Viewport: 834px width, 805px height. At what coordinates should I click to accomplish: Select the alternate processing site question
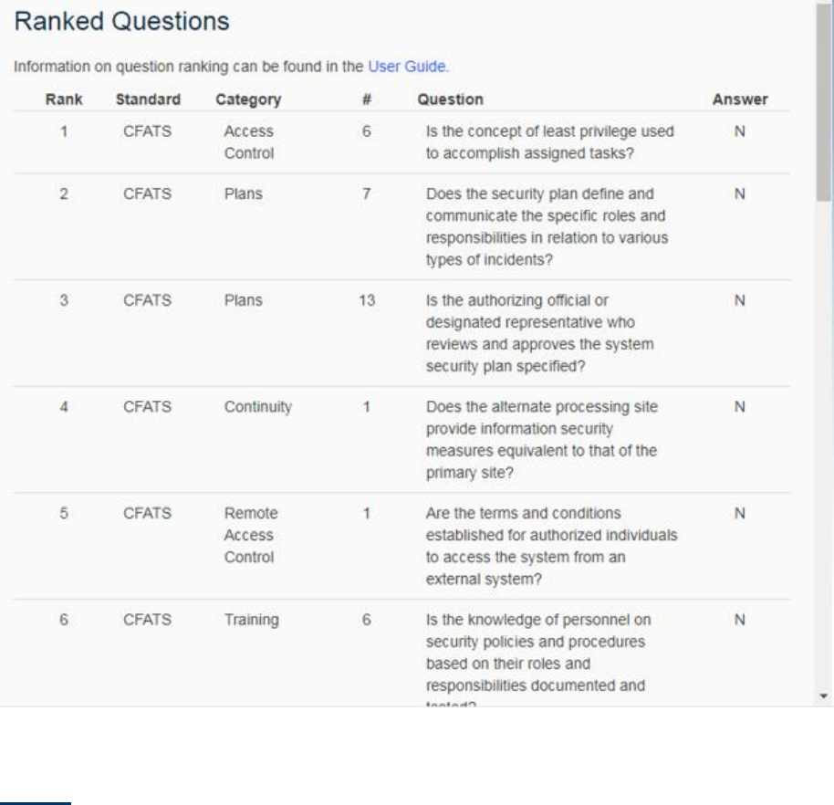[x=541, y=441]
